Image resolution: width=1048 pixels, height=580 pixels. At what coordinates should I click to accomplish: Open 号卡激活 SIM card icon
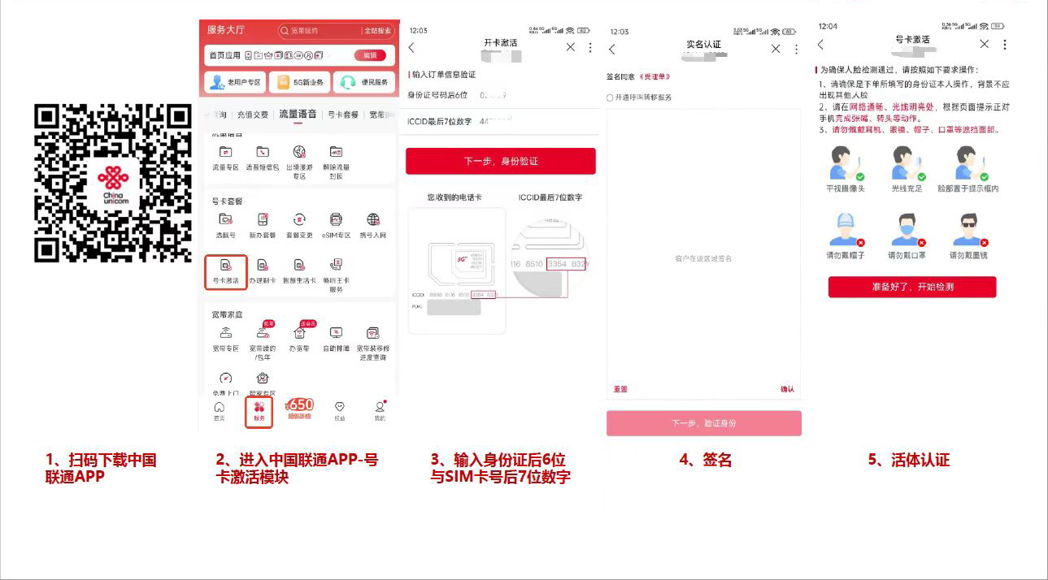click(225, 265)
